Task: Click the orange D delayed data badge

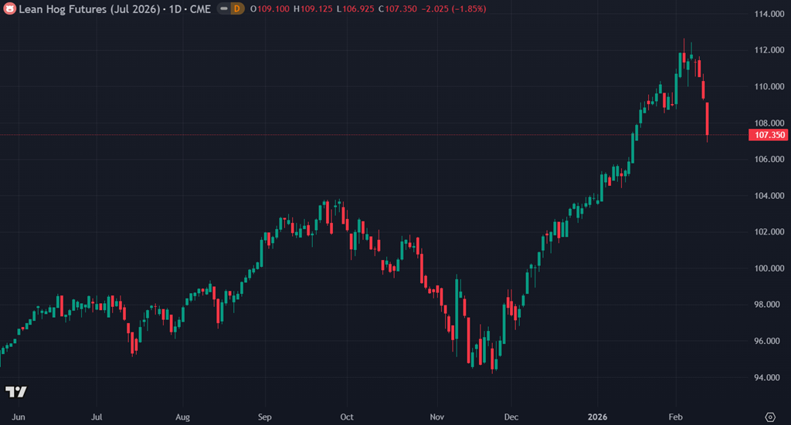Action: pyautogui.click(x=237, y=8)
